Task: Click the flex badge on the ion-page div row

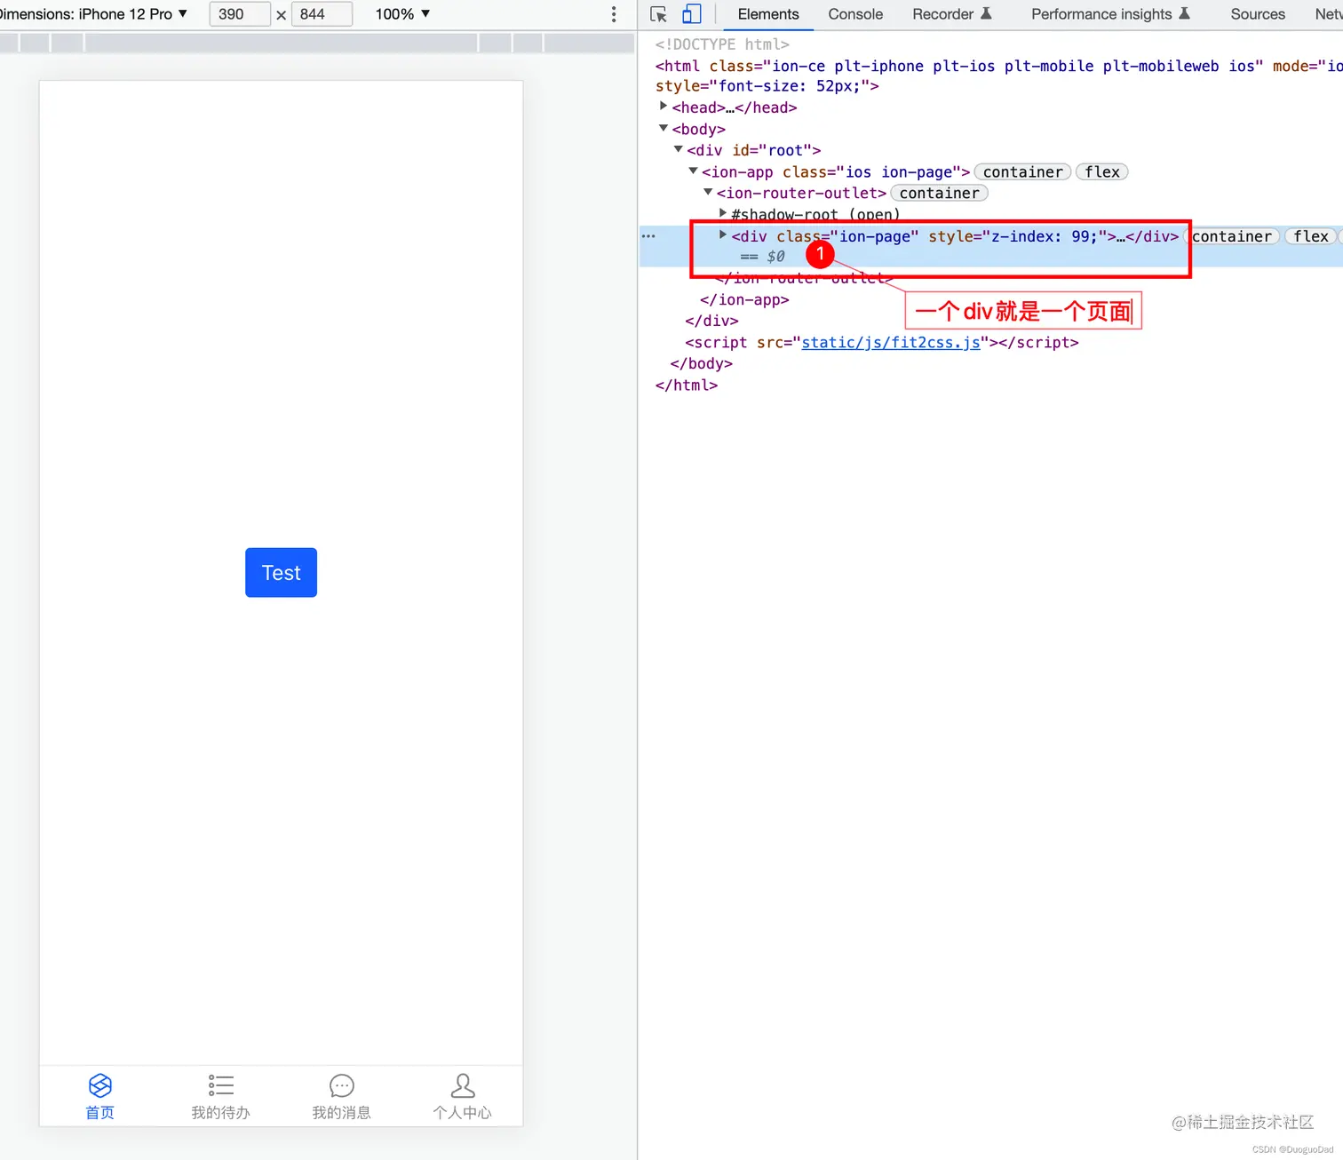Action: coord(1311,236)
